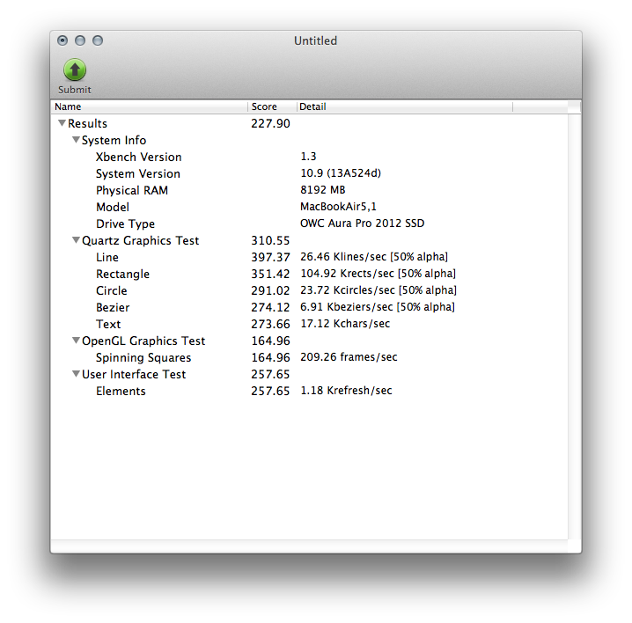Select the Elements test row
The width and height of the screenshot is (632, 623).
[121, 392]
